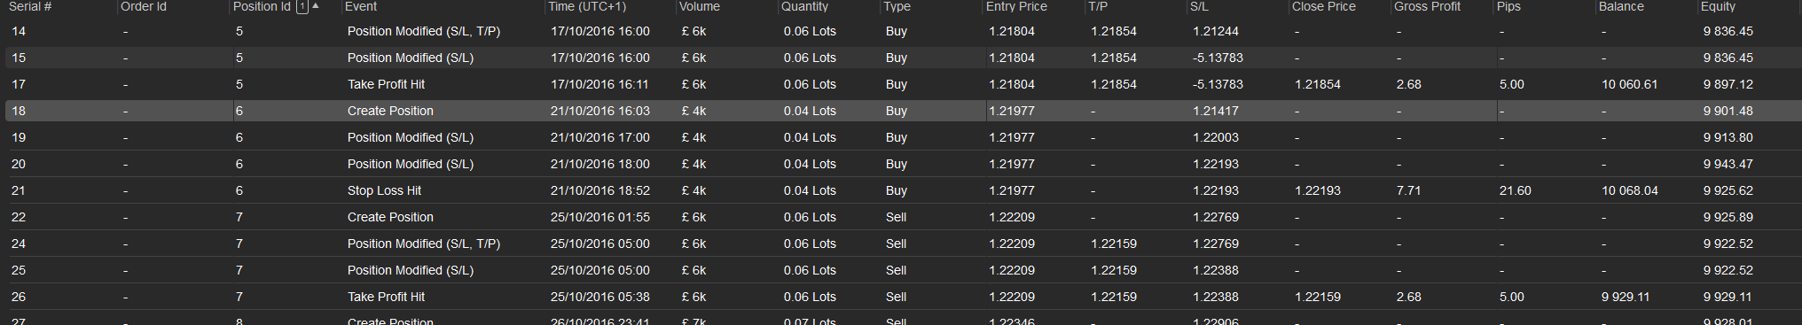Click the Quantity column header
The height and width of the screenshot is (325, 1802).
click(x=804, y=6)
